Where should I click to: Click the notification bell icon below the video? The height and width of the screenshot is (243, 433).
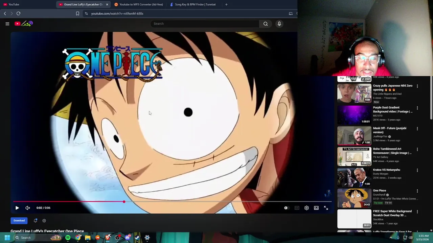point(35,220)
